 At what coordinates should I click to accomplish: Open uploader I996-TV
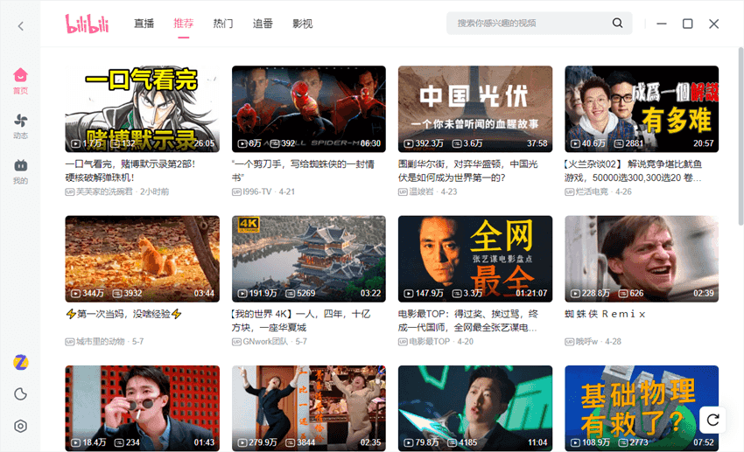(257, 191)
